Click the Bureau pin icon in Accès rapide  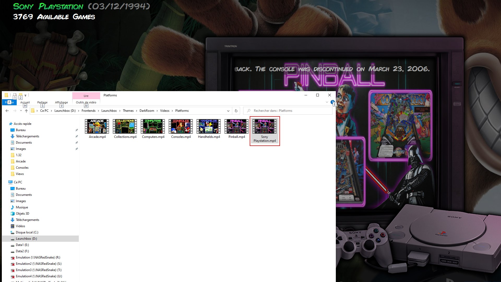(76, 130)
